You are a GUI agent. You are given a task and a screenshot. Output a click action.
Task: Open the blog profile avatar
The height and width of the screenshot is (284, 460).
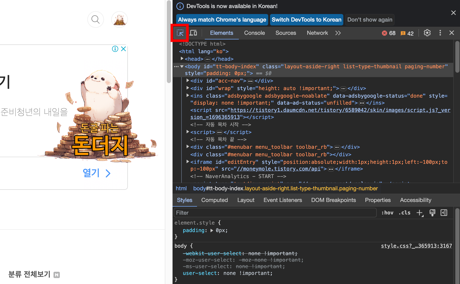[x=120, y=19]
